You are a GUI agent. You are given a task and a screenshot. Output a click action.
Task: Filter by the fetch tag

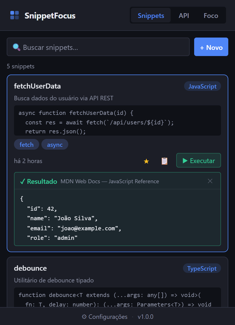coord(27,145)
